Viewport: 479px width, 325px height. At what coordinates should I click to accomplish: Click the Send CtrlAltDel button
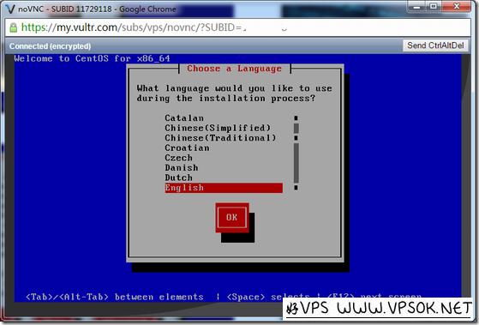pyautogui.click(x=435, y=45)
